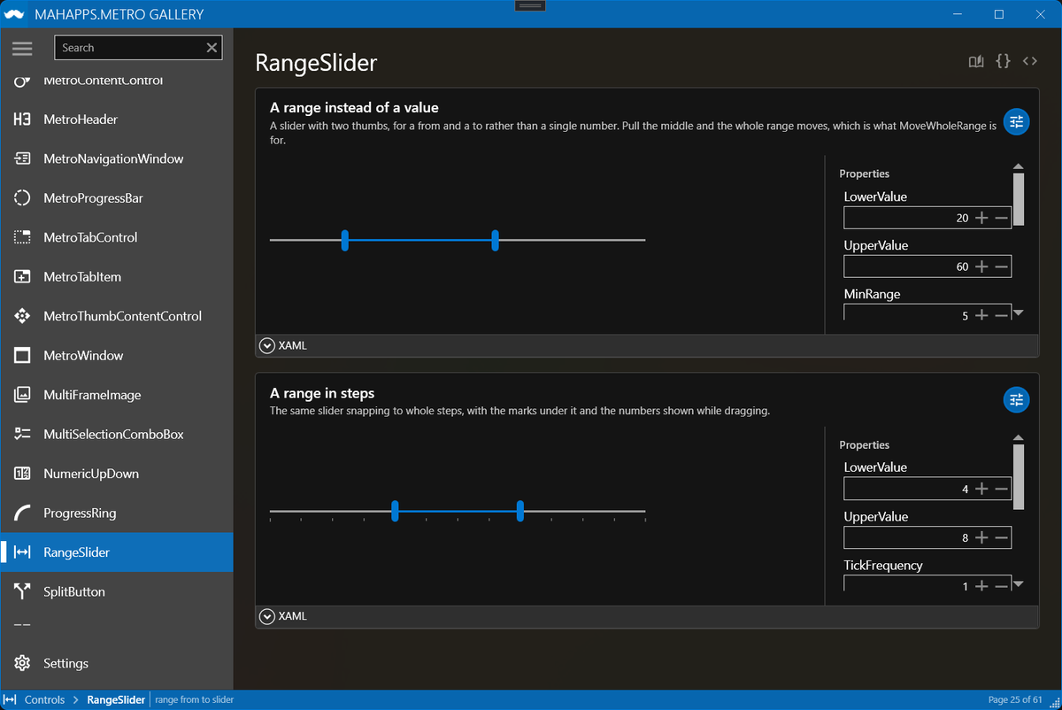This screenshot has height=710, width=1062.
Task: Increase UpperValue 8 with the plus button
Action: point(981,537)
